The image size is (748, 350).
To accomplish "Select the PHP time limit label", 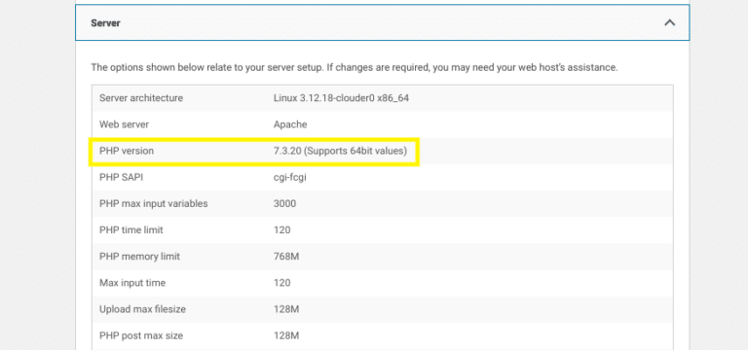I will tap(131, 230).
